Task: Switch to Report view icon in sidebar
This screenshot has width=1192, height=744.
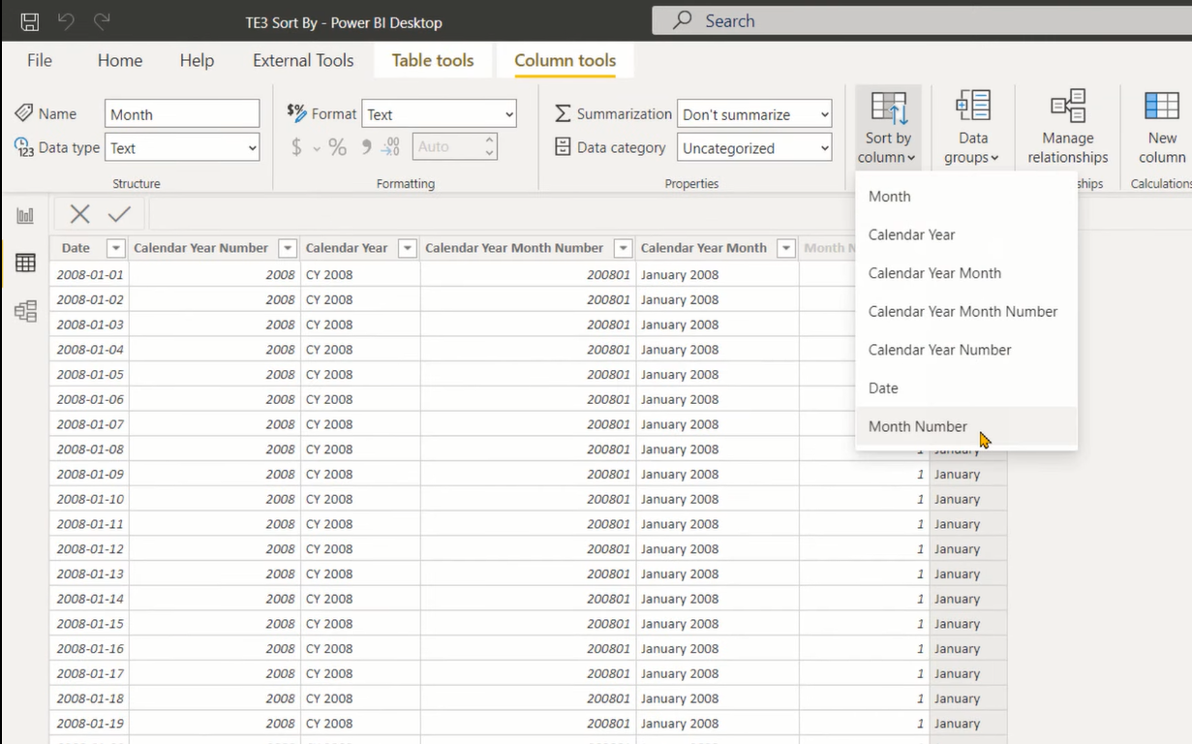Action: click(x=25, y=215)
